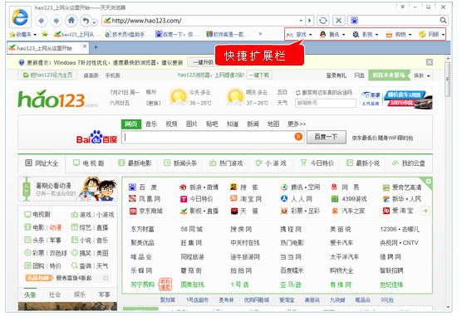Viewport: 462px width, 316px height.
Task: Select the 地图 search tab
Action: (273, 124)
